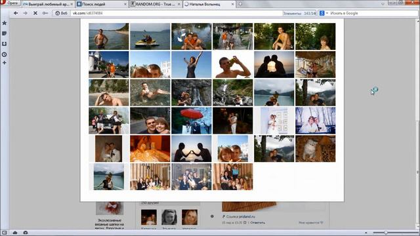
Task: Toggle the panel sidebar button in the status bar
Action: pyautogui.click(x=5, y=233)
